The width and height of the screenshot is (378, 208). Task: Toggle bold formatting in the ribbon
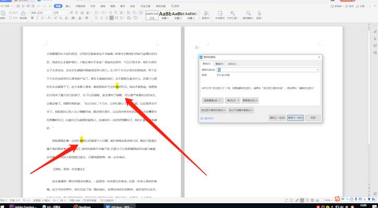[32, 18]
